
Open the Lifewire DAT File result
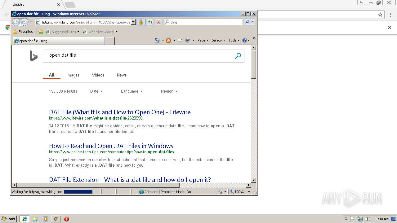click(120, 112)
